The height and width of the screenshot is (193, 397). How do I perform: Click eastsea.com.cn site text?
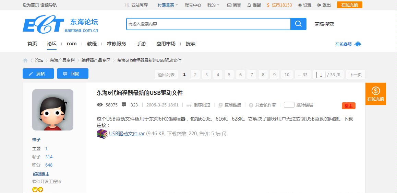click(x=81, y=31)
